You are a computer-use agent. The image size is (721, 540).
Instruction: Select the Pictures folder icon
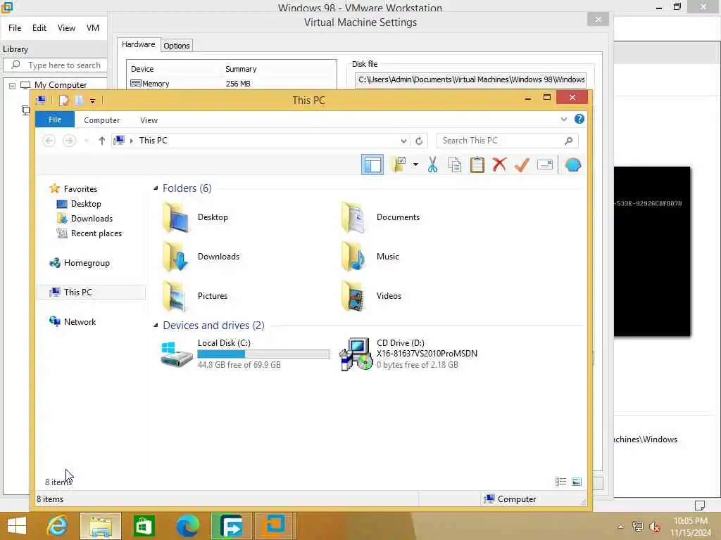tap(175, 296)
